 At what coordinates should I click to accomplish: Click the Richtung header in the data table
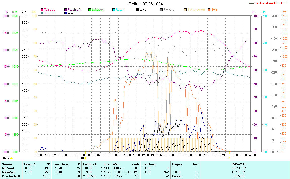tap(149, 164)
